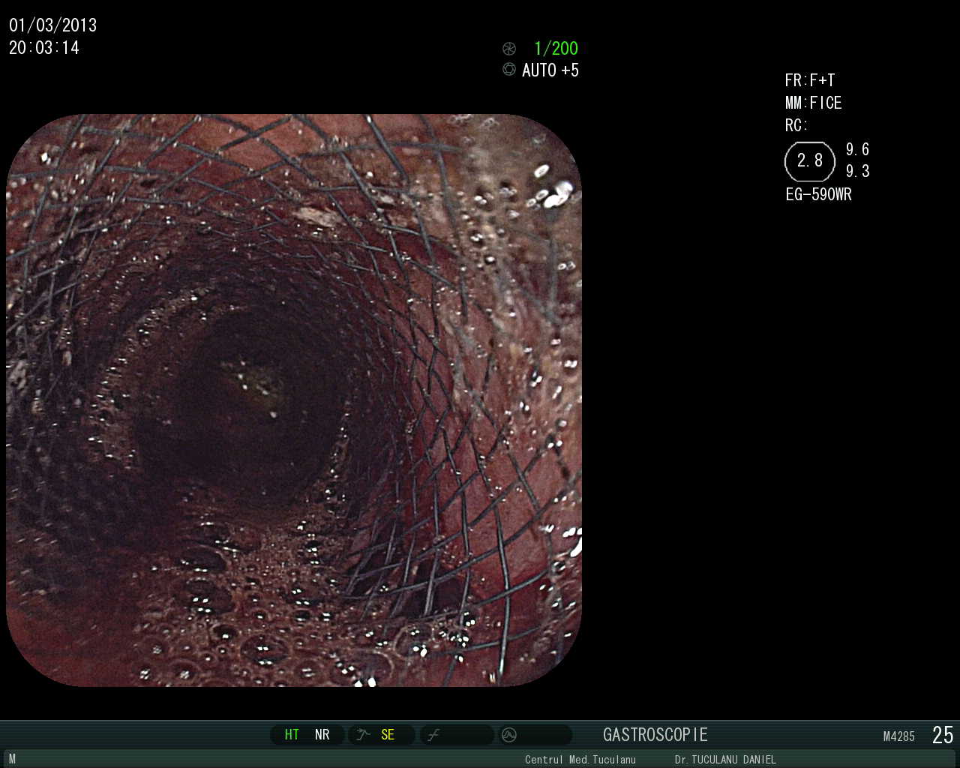960x768 pixels.
Task: Click the GASTROSCOPIE procedure label
Action: pos(655,735)
